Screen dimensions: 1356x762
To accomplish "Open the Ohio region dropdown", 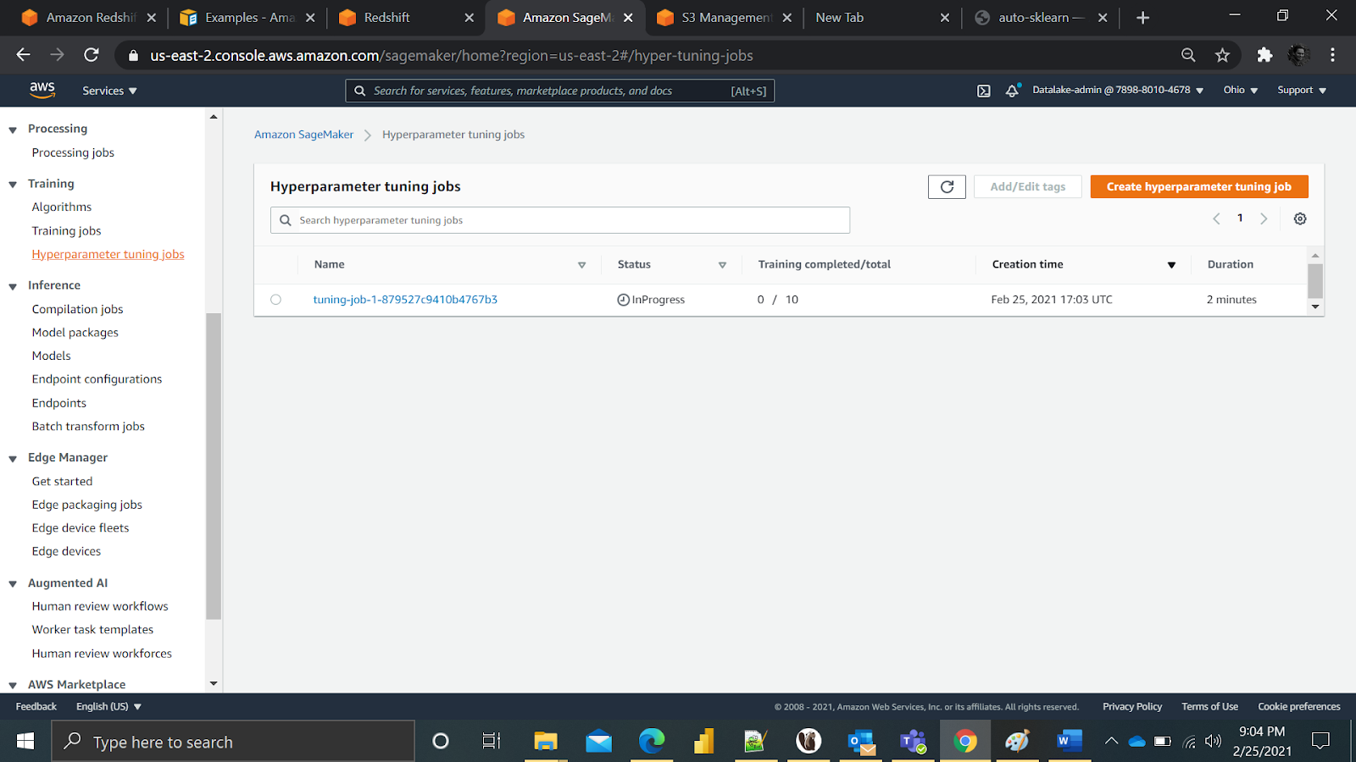I will (x=1241, y=90).
